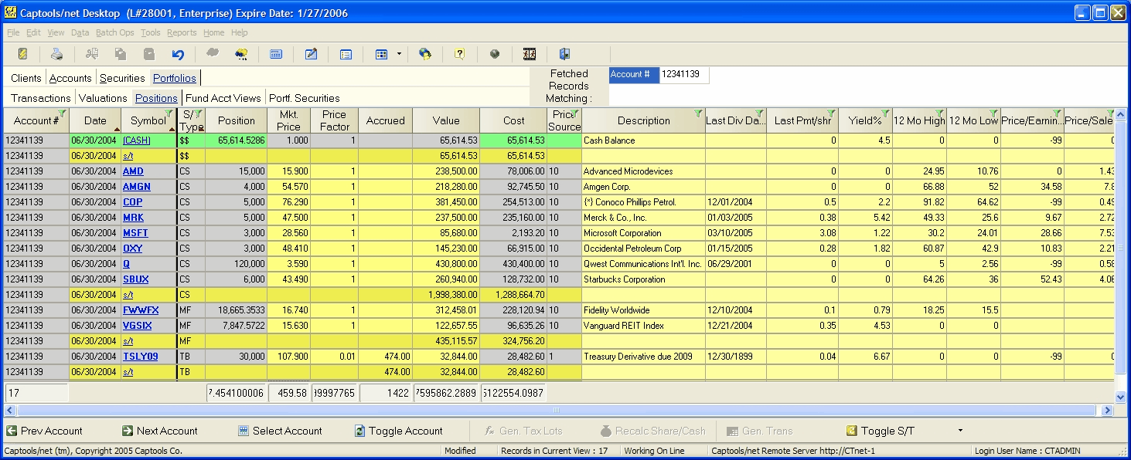The height and width of the screenshot is (460, 1131).
Task: Click the Account # input field
Action: coord(683,75)
